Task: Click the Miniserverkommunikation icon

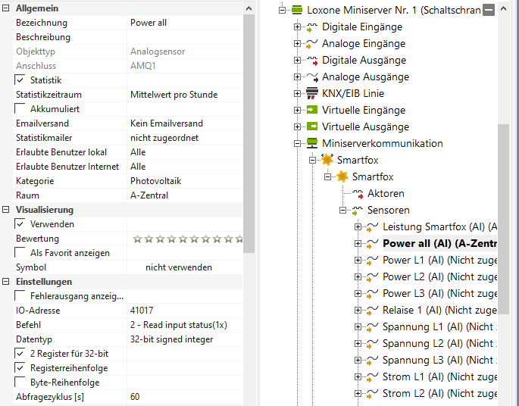Action: coord(311,144)
